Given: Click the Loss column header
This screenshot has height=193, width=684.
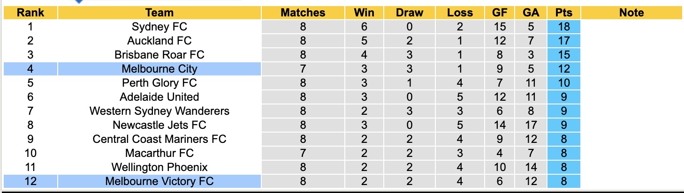Looking at the screenshot, I should point(460,13).
